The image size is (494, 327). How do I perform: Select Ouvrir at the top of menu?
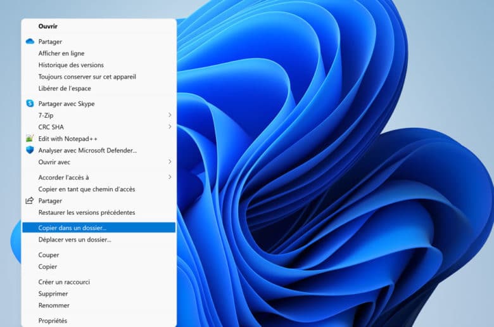pyautogui.click(x=48, y=27)
